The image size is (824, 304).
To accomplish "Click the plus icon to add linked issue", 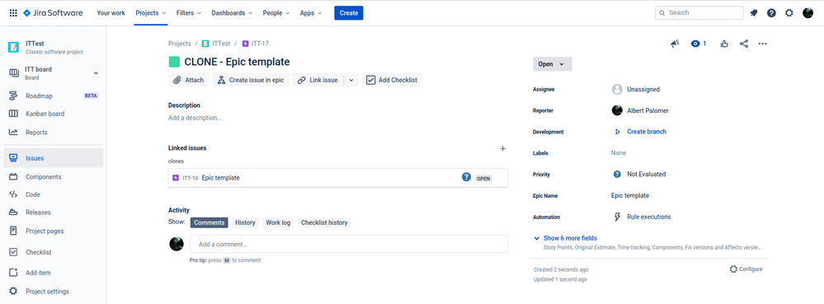I will pyautogui.click(x=502, y=148).
